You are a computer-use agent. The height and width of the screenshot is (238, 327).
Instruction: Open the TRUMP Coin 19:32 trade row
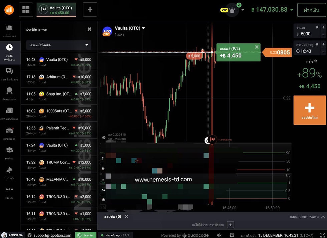click(x=59, y=165)
